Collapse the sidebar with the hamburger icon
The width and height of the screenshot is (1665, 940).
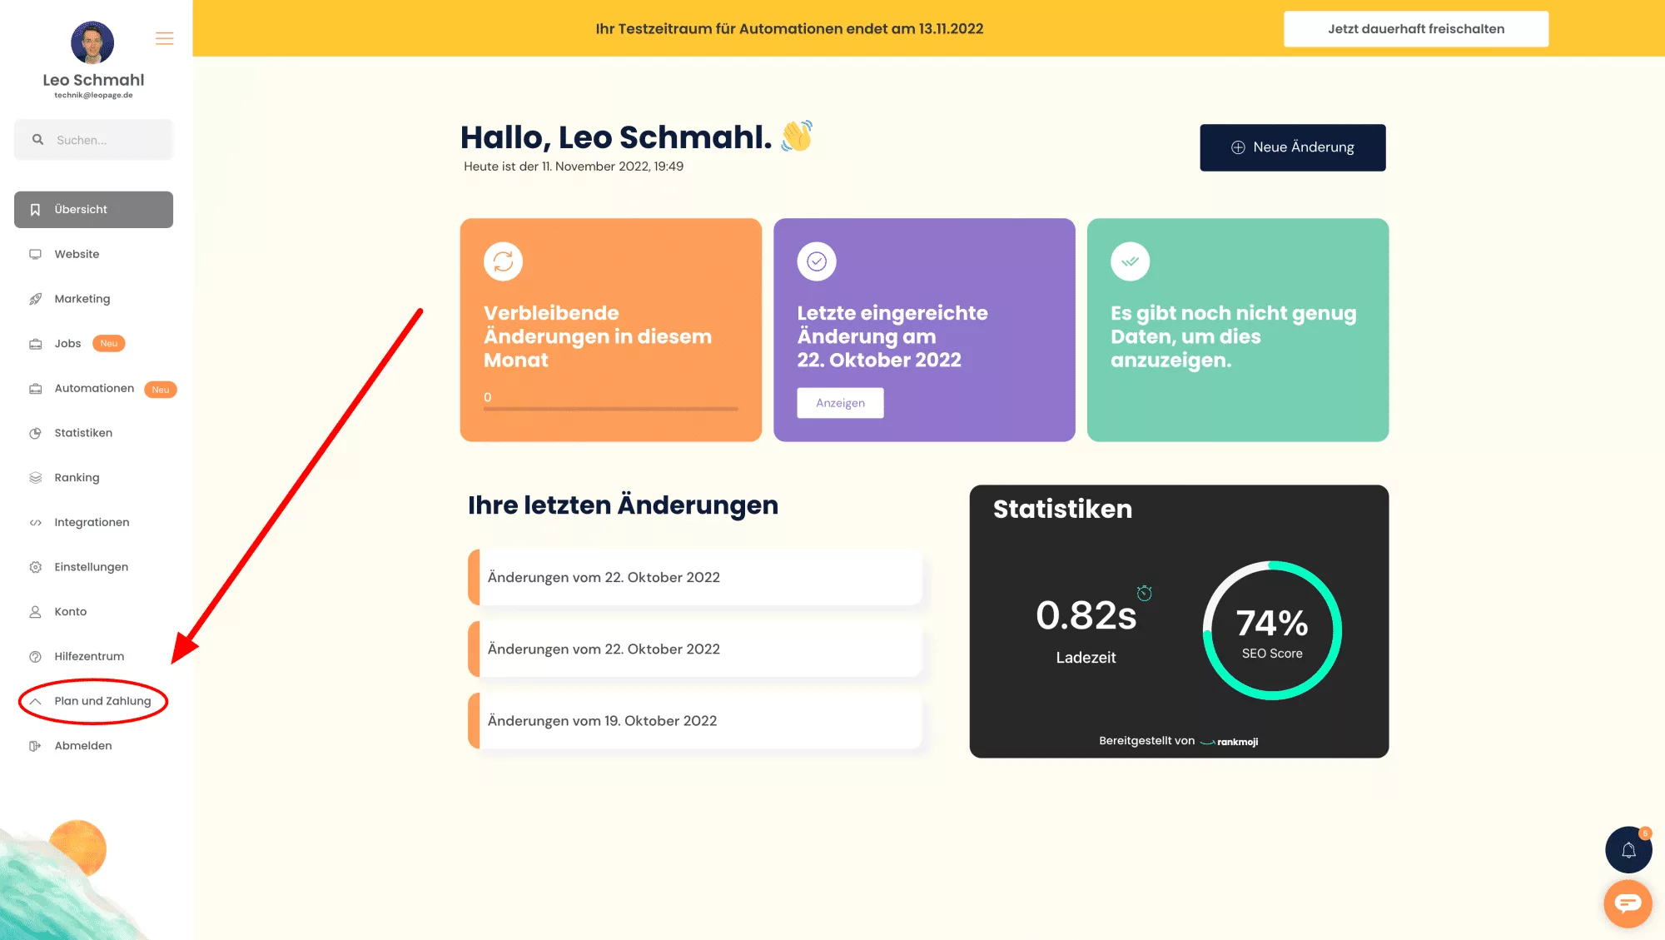[164, 38]
